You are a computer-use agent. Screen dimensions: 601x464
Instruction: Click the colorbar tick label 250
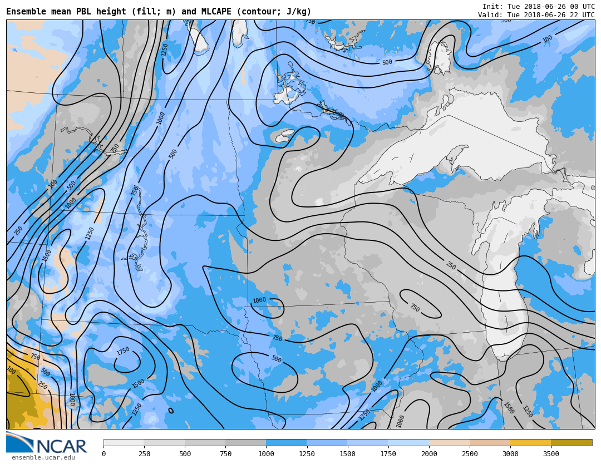coord(144,454)
